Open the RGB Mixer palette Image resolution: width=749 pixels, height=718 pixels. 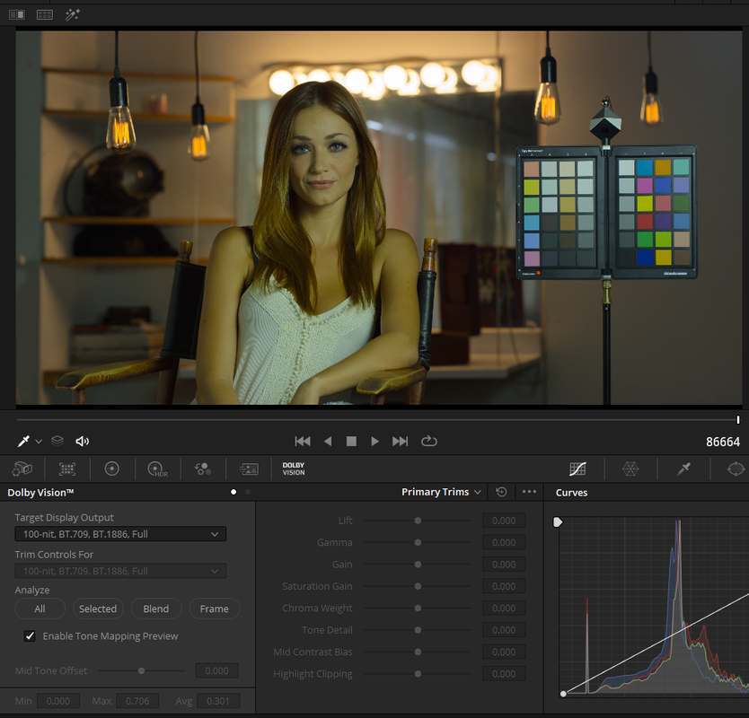203,468
